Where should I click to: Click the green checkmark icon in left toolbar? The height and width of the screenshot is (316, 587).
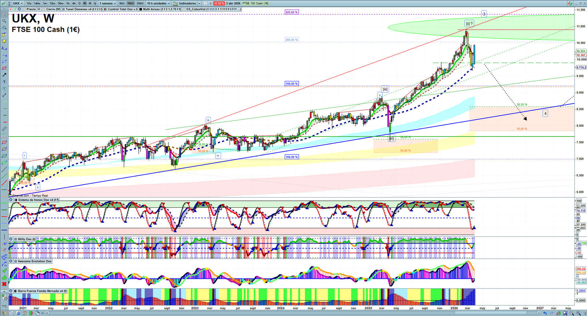click(4, 271)
